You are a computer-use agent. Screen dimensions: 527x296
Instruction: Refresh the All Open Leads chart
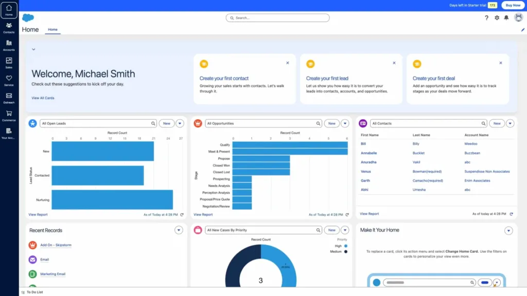[182, 214]
